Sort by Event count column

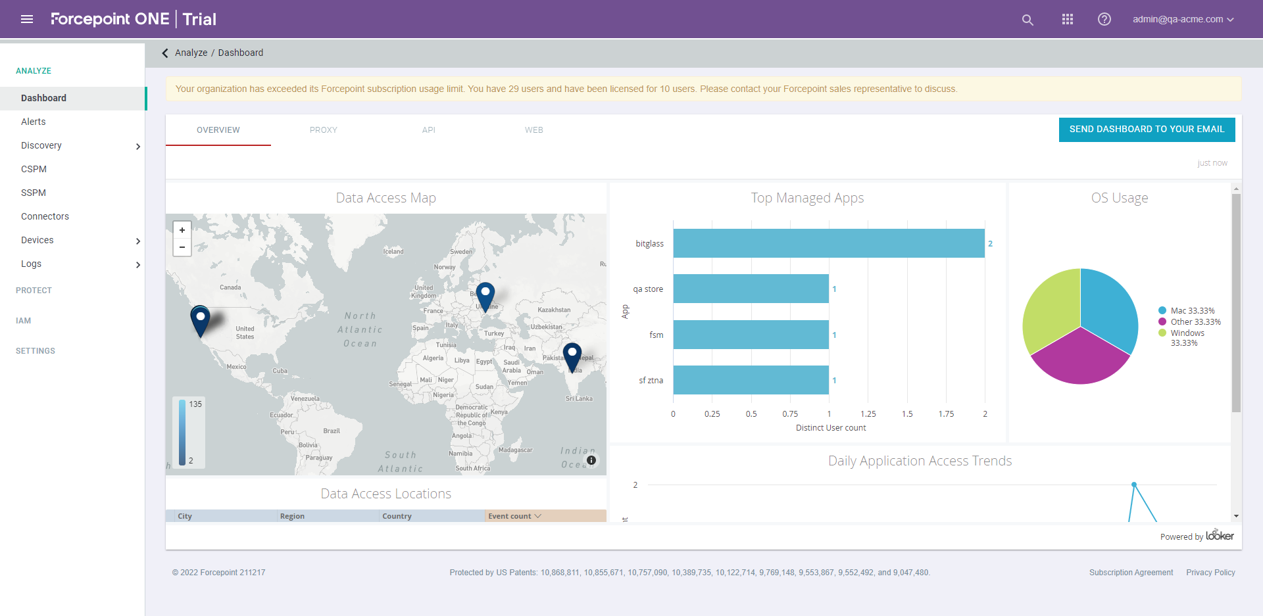545,516
